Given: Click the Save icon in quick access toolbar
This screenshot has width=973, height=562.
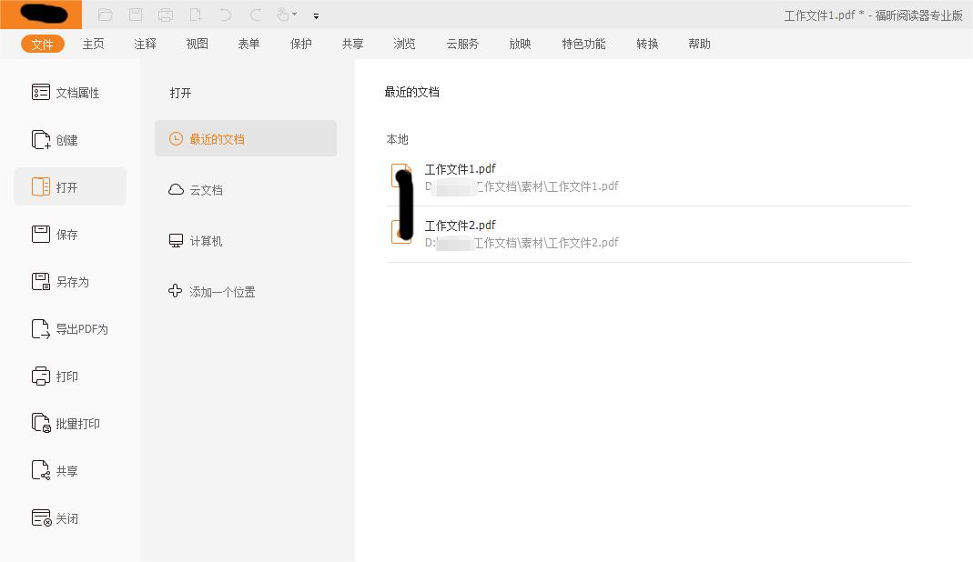Looking at the screenshot, I should (x=137, y=15).
